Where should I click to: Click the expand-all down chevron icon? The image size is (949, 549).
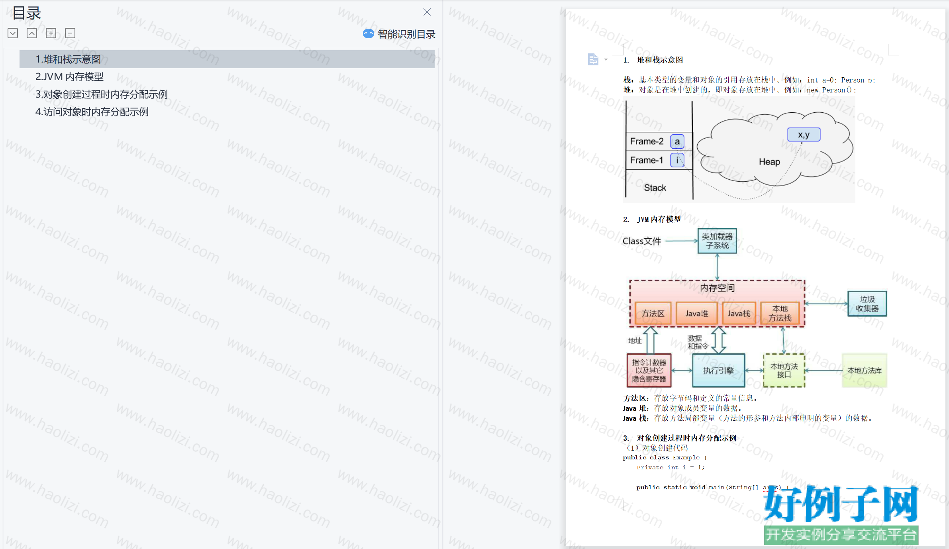(x=13, y=33)
